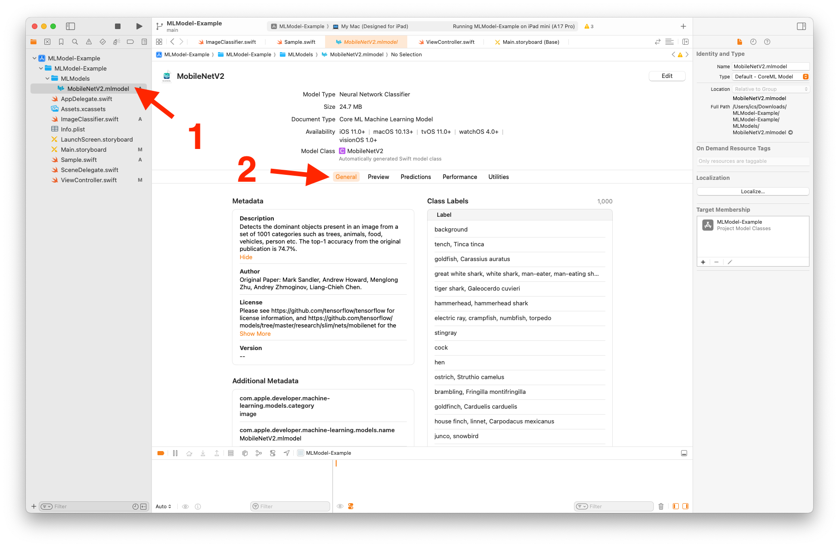Screen dimensions: 839x547
Task: Open the Auto variables view dropdown
Action: [x=163, y=506]
